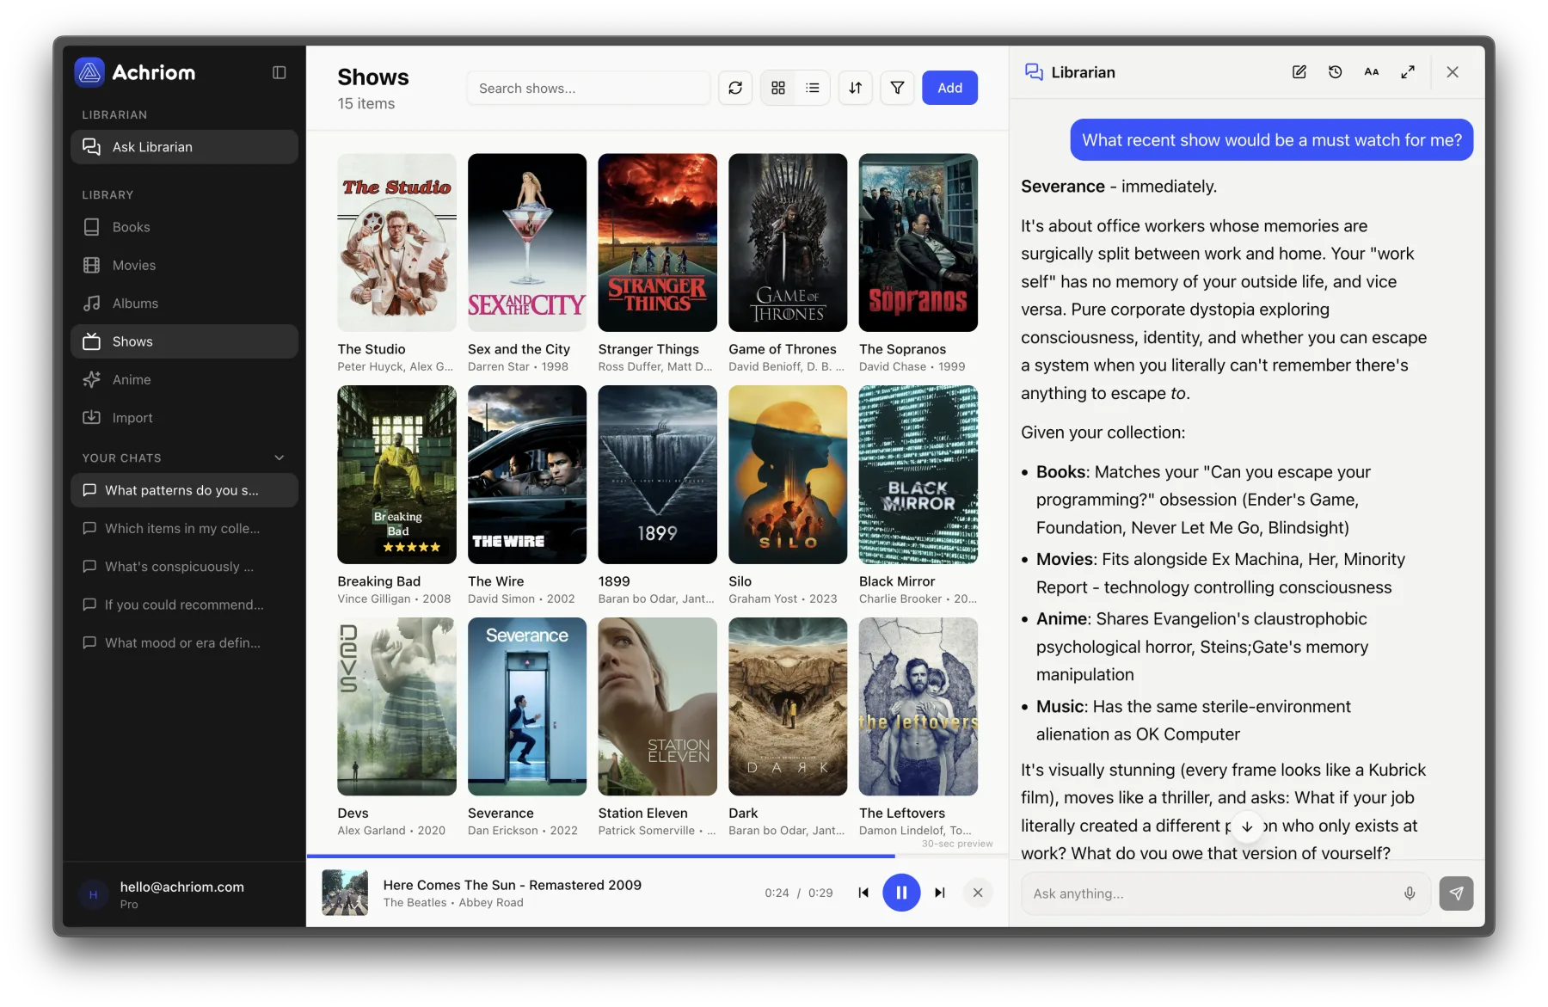Viewport: 1548px width, 1007px height.
Task: Go to Books library section
Action: pos(184,227)
